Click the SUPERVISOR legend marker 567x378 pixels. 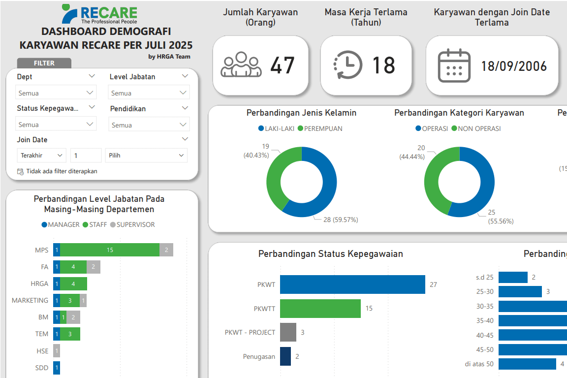(113, 224)
